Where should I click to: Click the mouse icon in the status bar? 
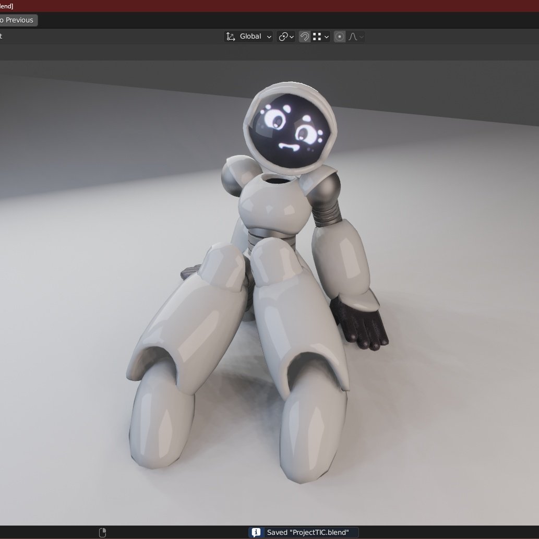(102, 532)
